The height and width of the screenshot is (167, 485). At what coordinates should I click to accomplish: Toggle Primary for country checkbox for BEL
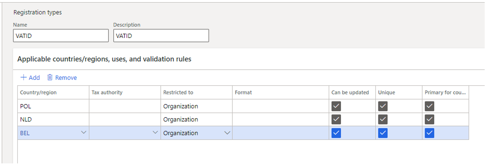[x=429, y=133]
